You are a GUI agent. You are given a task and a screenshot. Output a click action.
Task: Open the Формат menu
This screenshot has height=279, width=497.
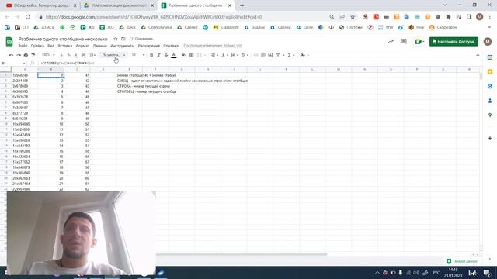82,46
